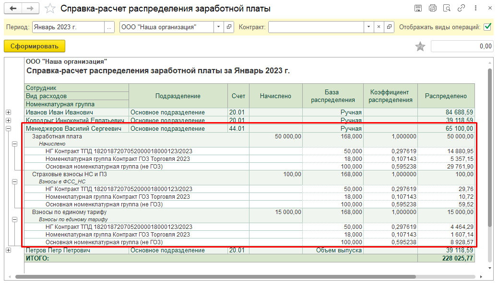The image size is (498, 283).
Task: Click the Подразделение column header
Action: click(178, 96)
